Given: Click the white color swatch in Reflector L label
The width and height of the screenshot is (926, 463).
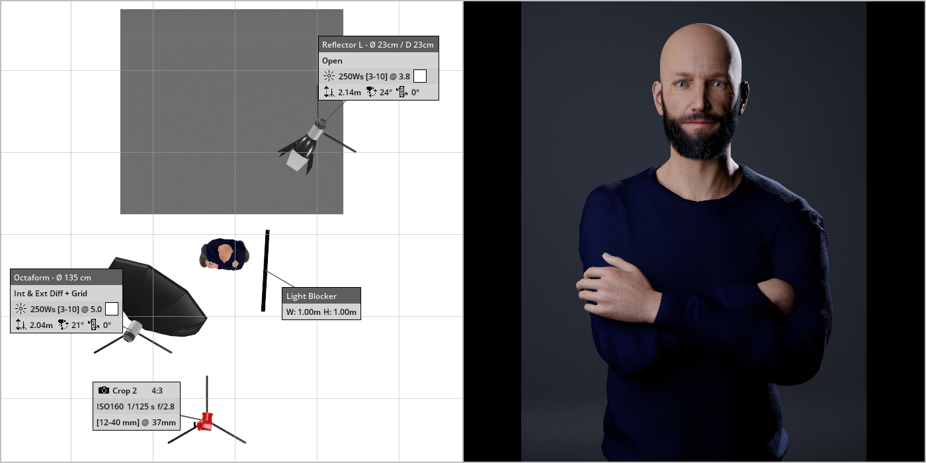Looking at the screenshot, I should click(419, 76).
